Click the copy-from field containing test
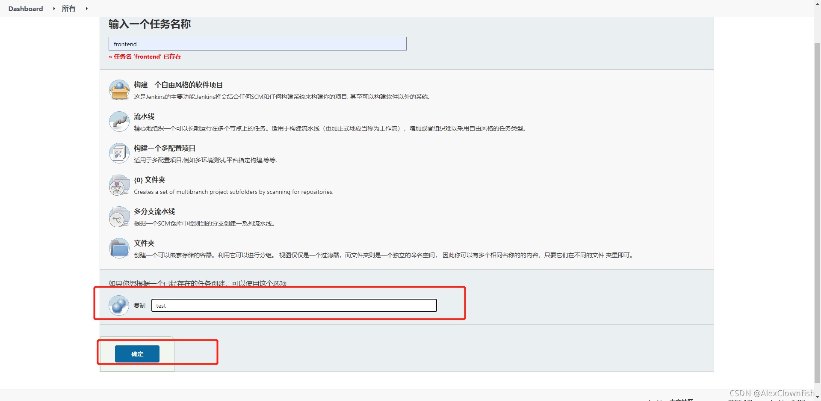Viewport: 821px width, 401px height. point(294,306)
